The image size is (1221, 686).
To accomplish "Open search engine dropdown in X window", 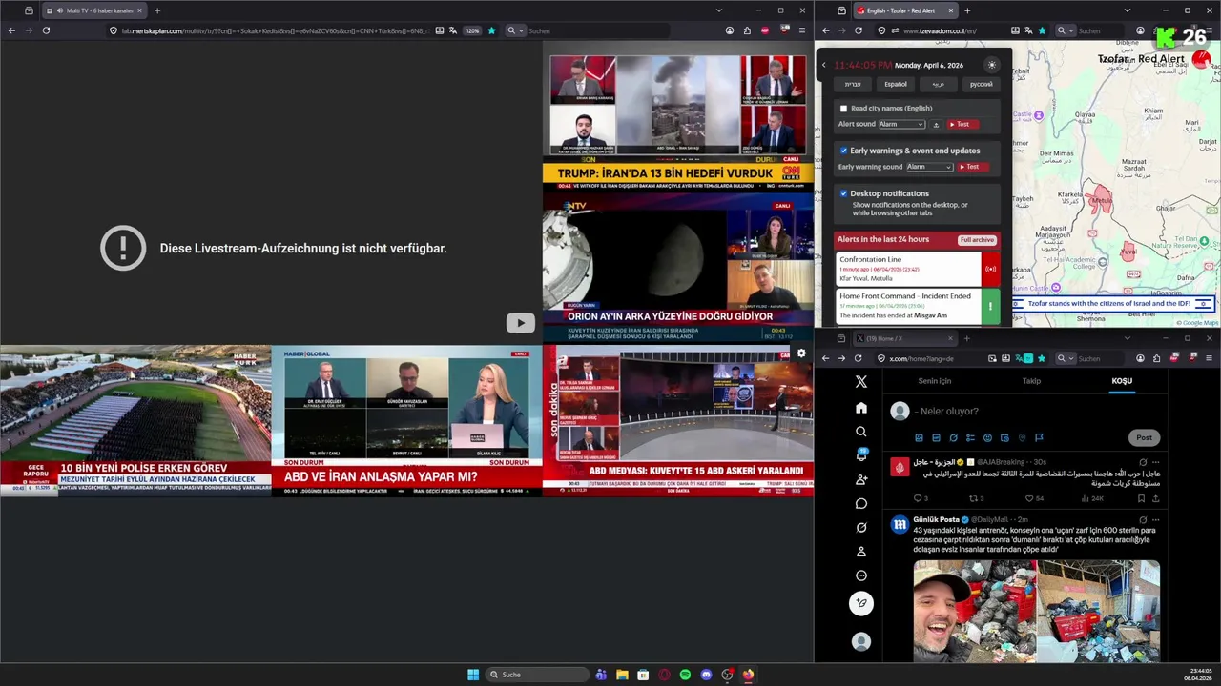I will click(1065, 358).
